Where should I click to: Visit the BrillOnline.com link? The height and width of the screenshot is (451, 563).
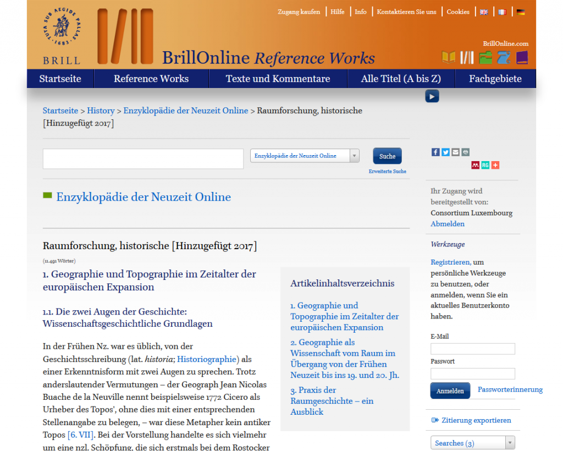coord(506,43)
